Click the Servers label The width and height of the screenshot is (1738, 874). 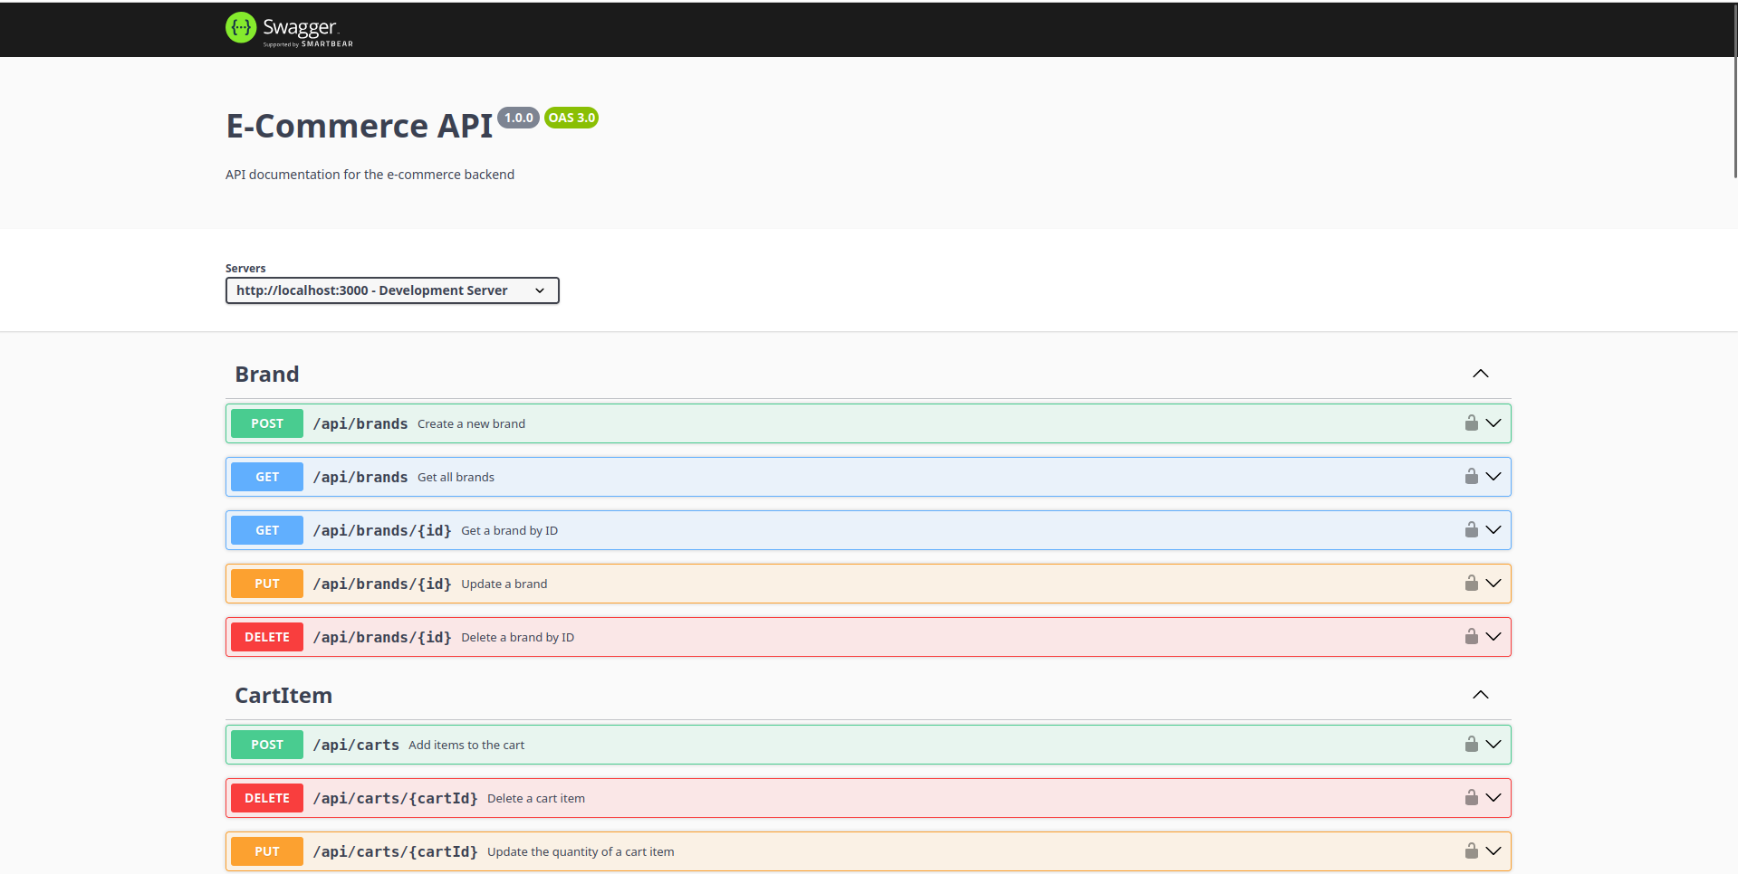pos(245,269)
